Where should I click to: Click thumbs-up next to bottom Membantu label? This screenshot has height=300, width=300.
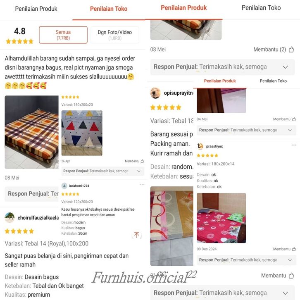[291, 276]
